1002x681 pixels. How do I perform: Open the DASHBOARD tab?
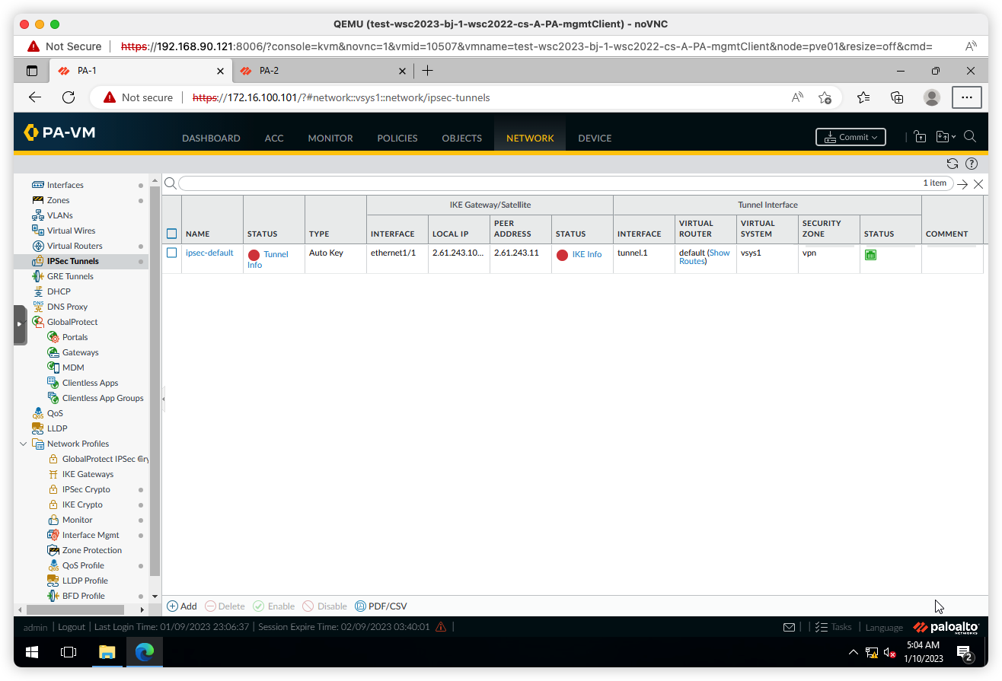coord(211,138)
